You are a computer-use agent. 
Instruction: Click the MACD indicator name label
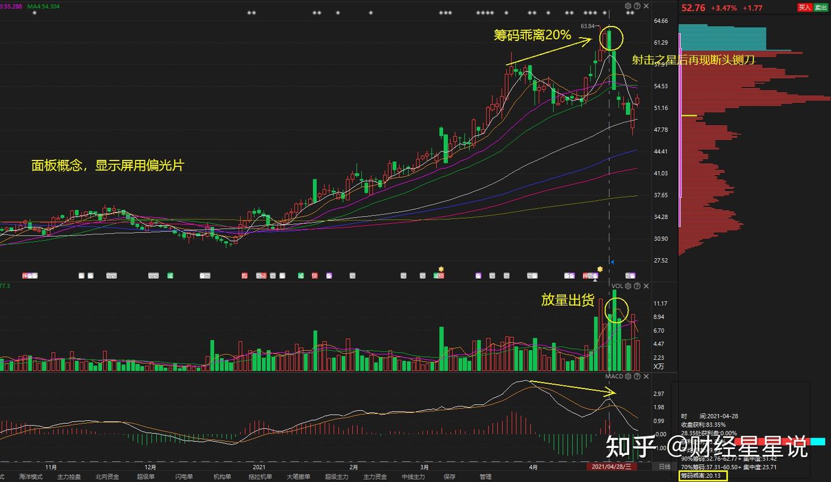coord(614,376)
